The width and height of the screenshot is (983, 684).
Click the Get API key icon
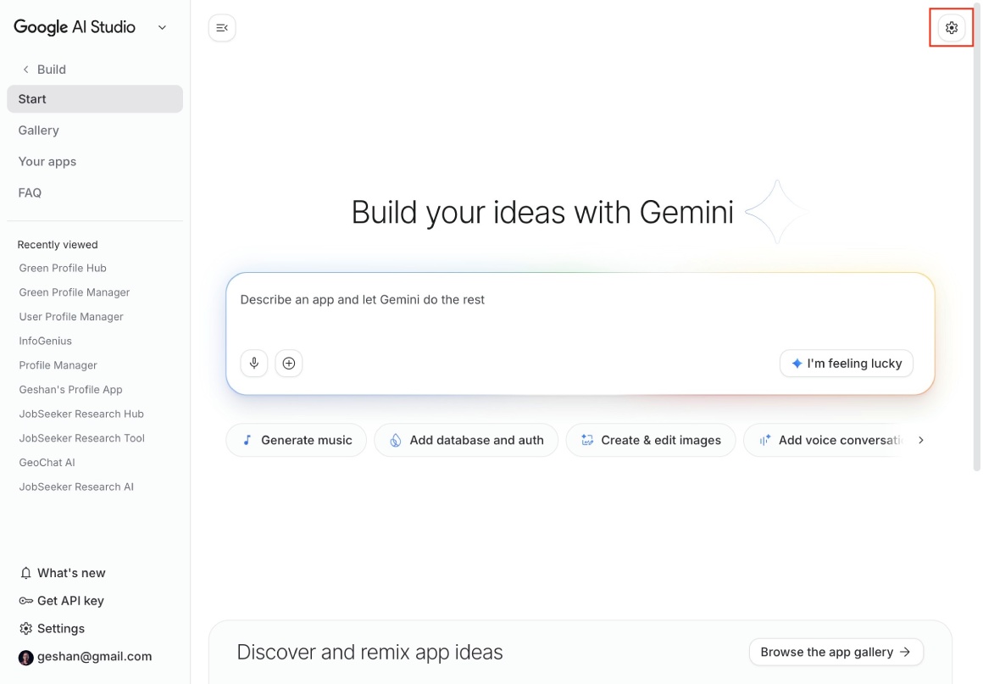25,600
